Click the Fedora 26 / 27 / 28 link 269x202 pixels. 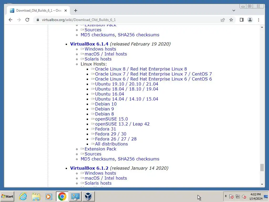pyautogui.click(x=116, y=139)
